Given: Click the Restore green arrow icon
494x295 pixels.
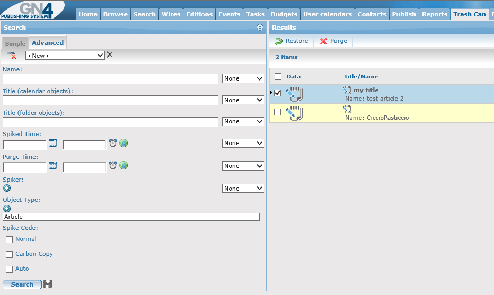Looking at the screenshot, I should tap(279, 41).
